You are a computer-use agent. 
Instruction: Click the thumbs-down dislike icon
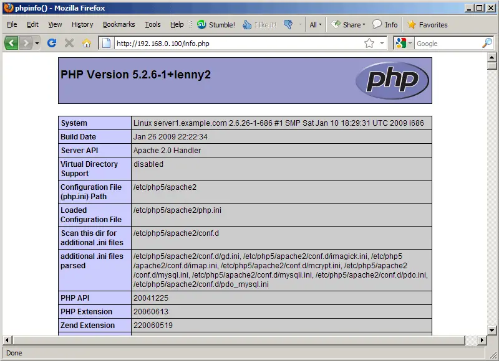coord(288,24)
